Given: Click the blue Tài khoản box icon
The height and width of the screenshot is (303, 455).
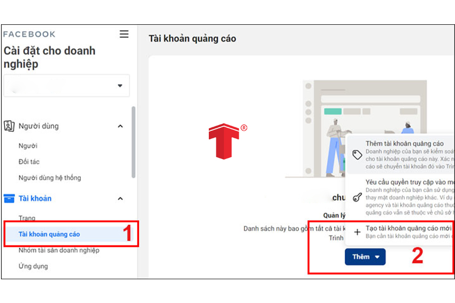Looking at the screenshot, I should click(x=9, y=198).
